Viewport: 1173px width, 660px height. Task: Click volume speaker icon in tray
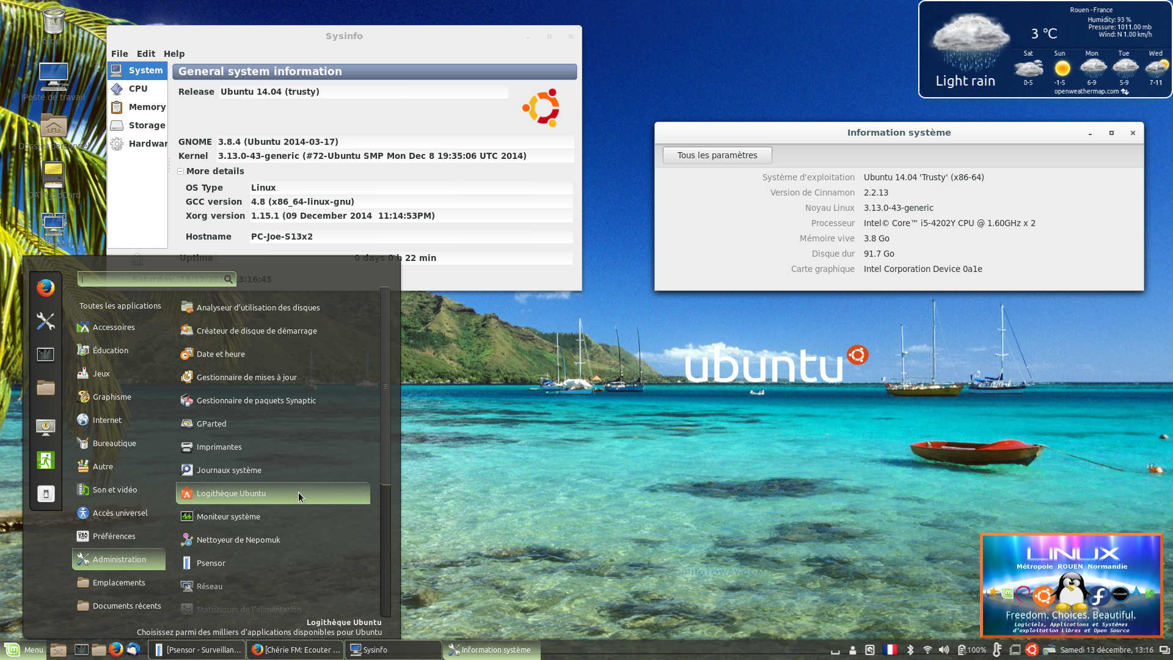(944, 650)
